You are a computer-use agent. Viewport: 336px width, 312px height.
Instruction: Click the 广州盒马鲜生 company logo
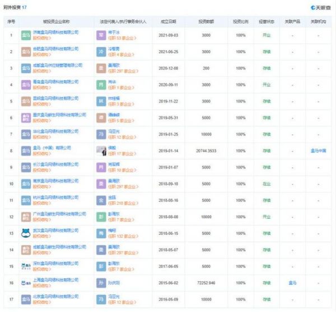pos(26,217)
